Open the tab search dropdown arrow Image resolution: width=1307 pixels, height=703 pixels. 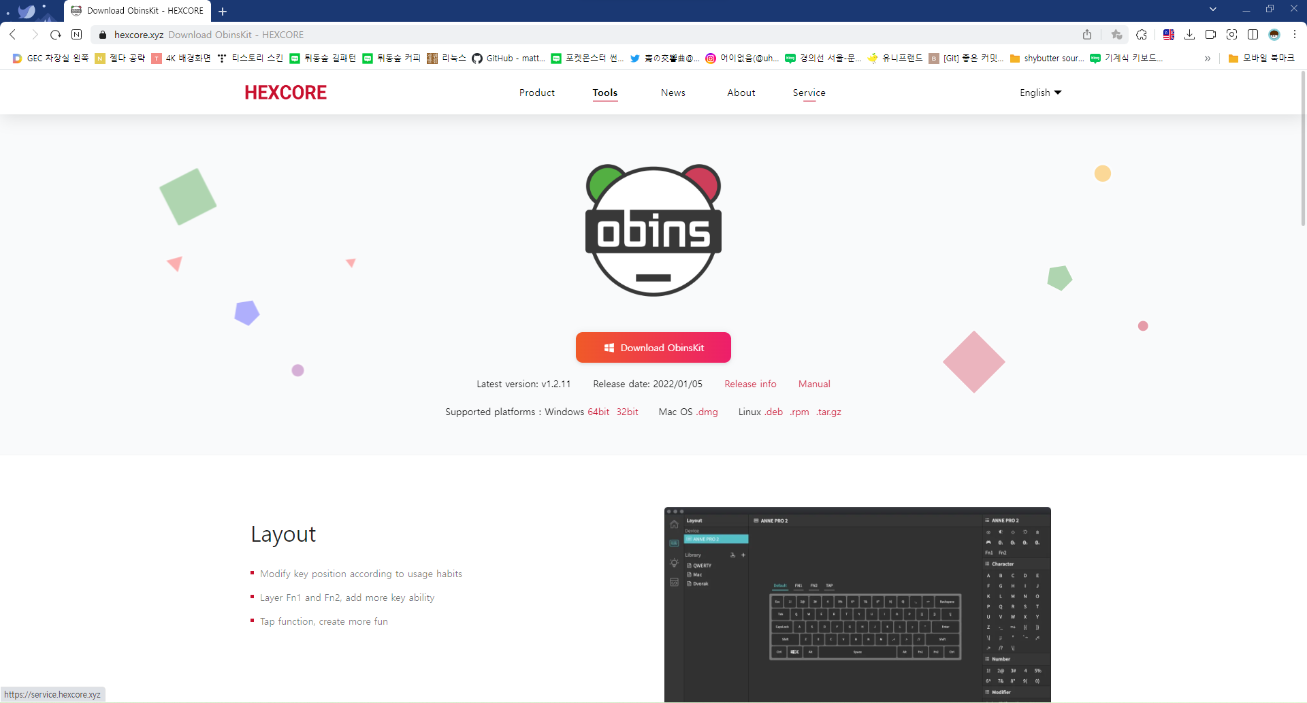[x=1213, y=10]
